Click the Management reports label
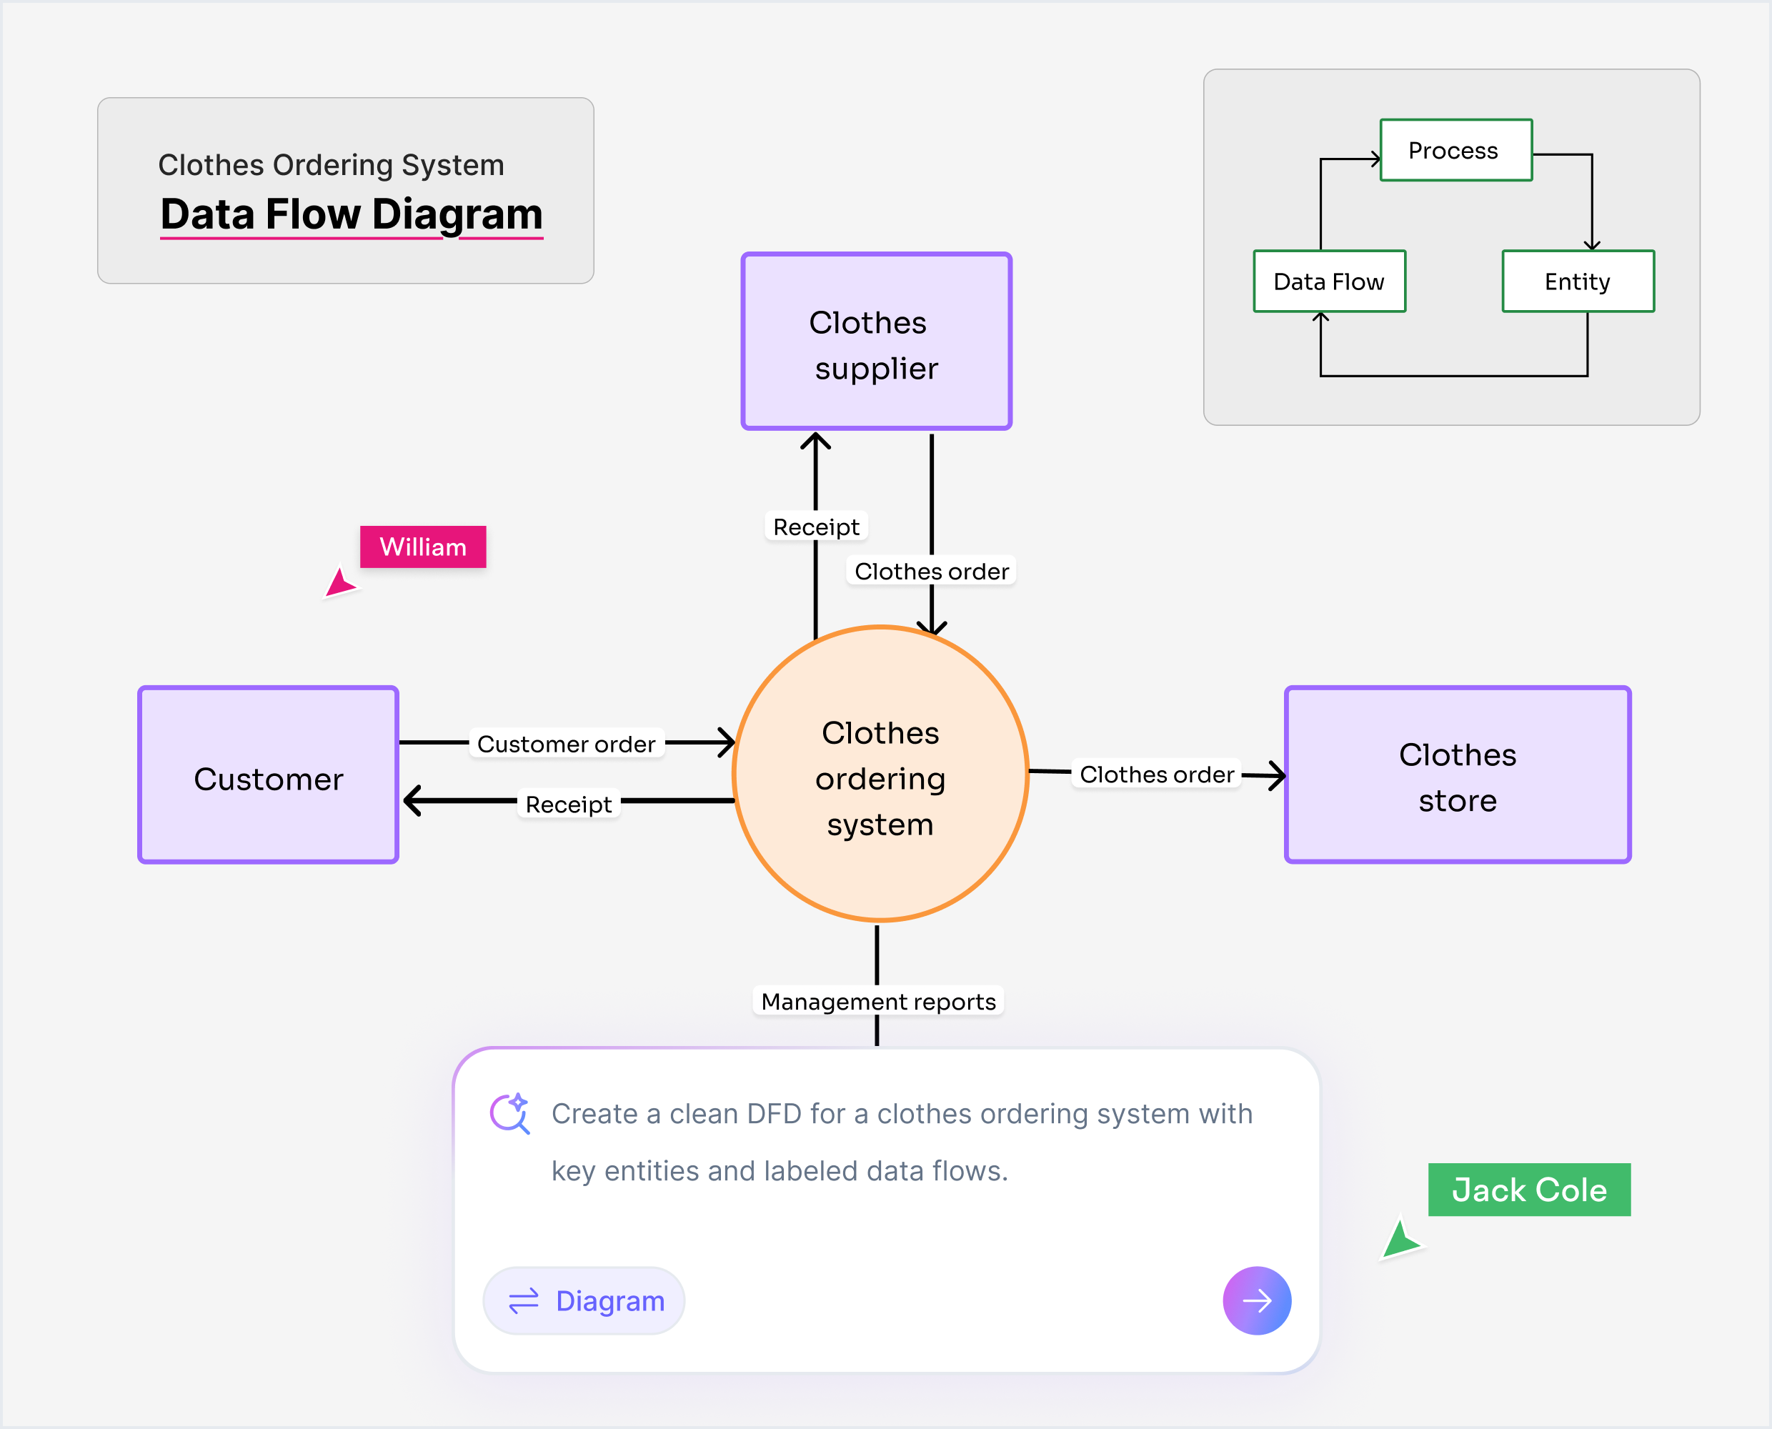Viewport: 1772px width, 1429px height. pyautogui.click(x=878, y=1001)
